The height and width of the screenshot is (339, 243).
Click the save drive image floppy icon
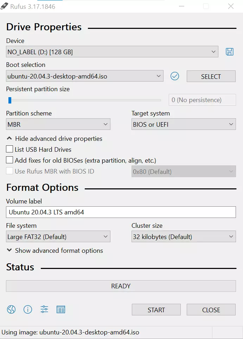coord(230,52)
